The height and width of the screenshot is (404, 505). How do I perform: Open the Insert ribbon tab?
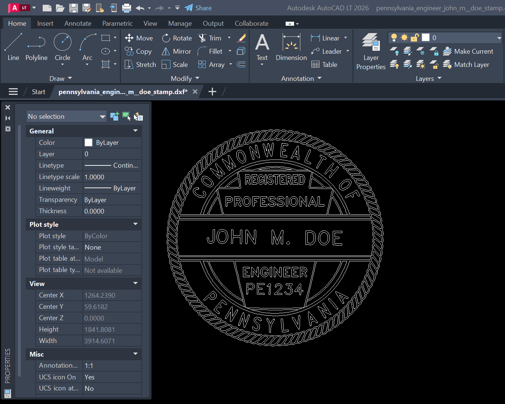(x=45, y=23)
